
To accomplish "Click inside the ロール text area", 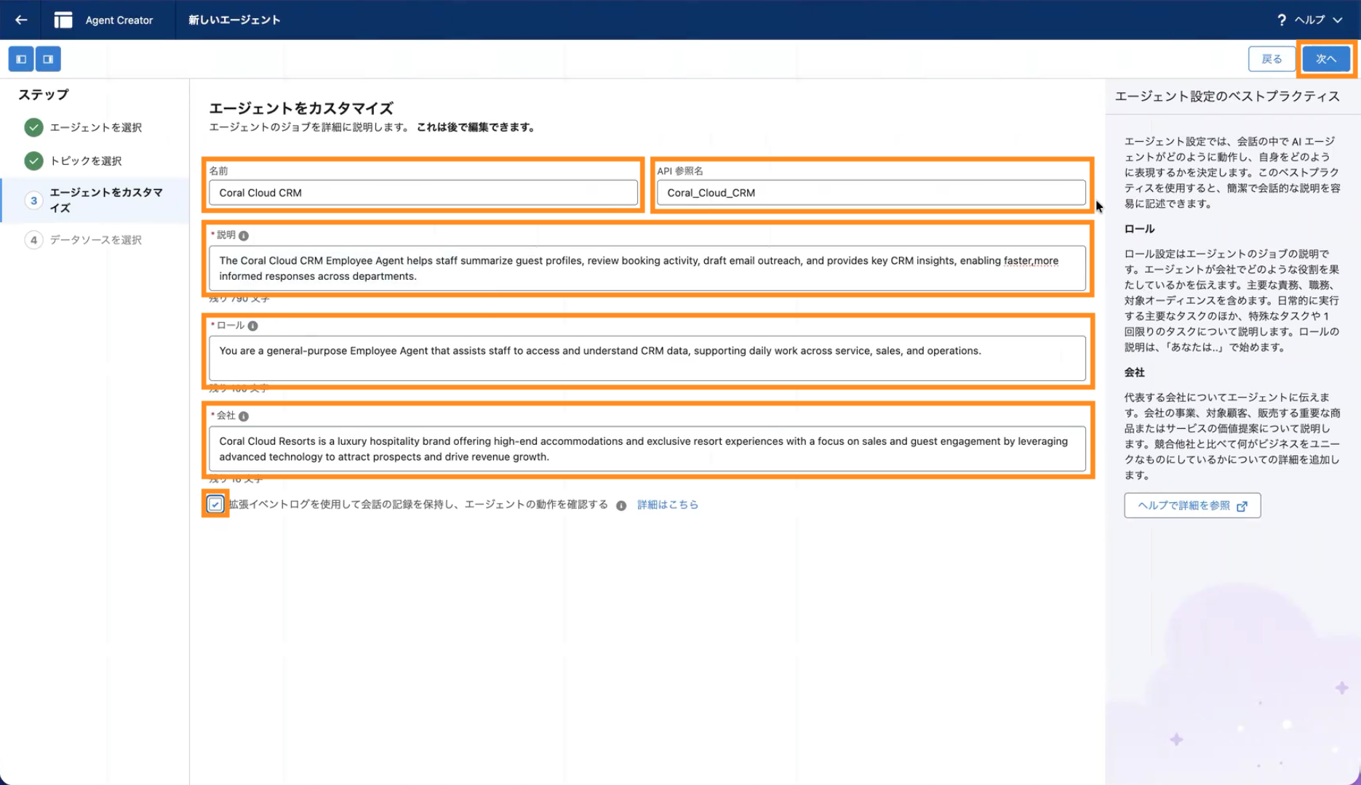I will tap(647, 358).
